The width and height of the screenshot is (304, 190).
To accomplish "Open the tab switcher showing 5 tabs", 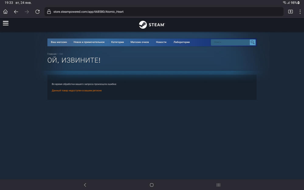I will (290, 12).
